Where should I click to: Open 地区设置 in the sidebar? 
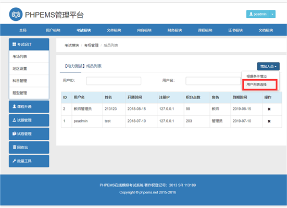[x=29, y=69]
